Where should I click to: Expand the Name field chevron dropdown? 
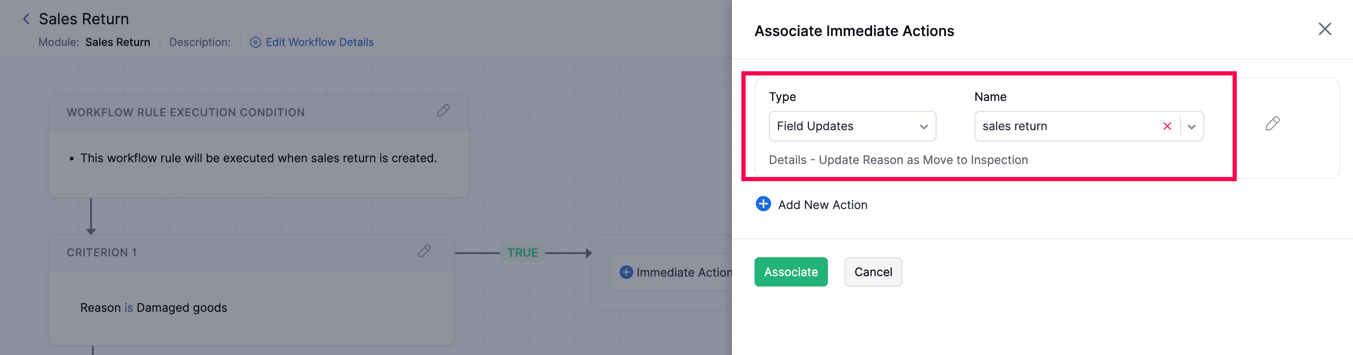pyautogui.click(x=1192, y=126)
